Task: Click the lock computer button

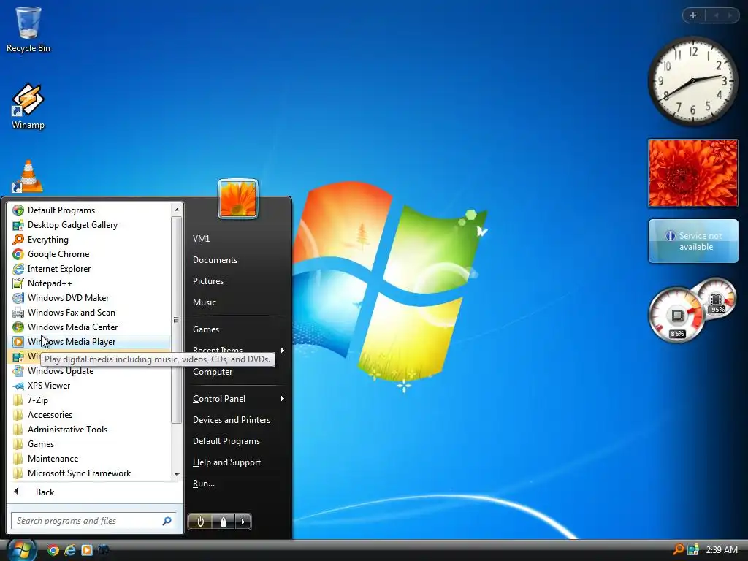Action: 224,522
